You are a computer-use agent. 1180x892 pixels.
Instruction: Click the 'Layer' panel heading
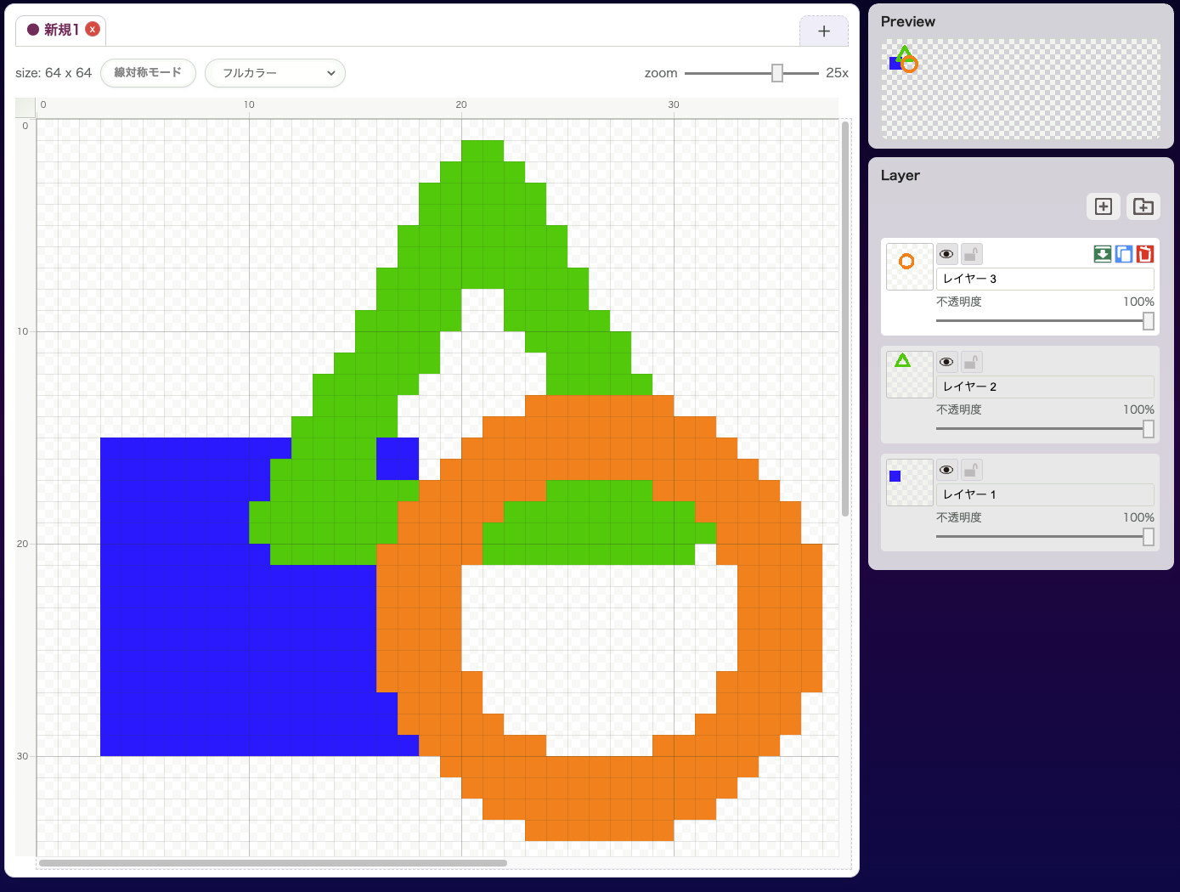click(901, 176)
